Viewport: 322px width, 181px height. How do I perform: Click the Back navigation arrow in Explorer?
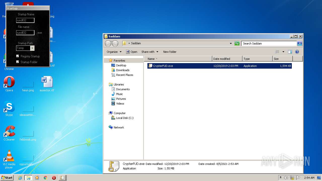click(x=108, y=43)
